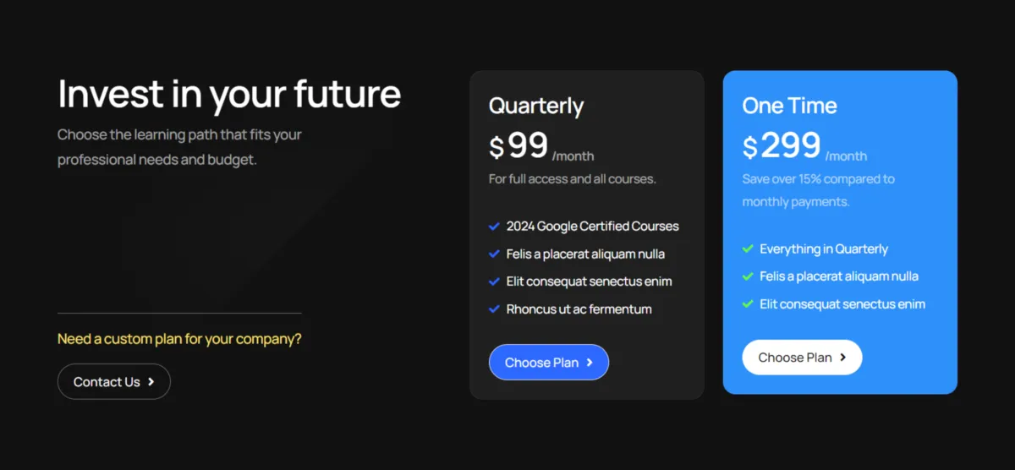Click the checkmark beside 2024 Google Certified Courses

[x=494, y=226]
